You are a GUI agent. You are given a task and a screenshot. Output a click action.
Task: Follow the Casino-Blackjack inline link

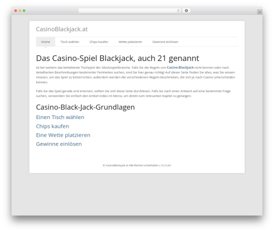180,67
